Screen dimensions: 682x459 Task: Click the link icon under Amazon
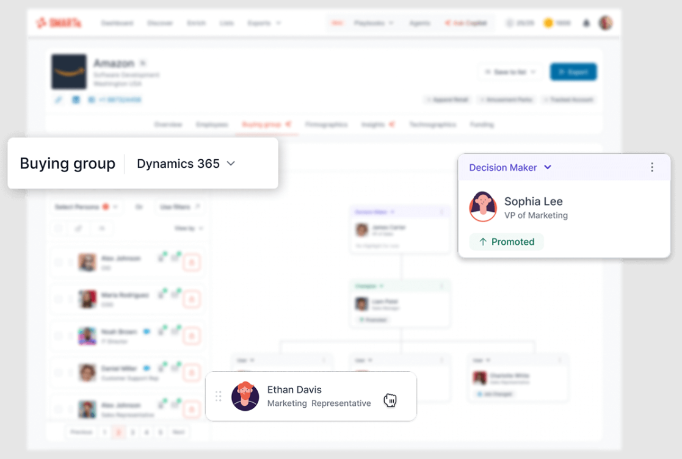coord(59,99)
